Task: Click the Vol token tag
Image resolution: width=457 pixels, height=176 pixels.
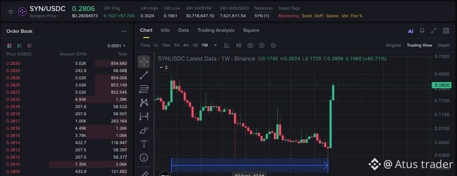Action: pyautogui.click(x=345, y=16)
